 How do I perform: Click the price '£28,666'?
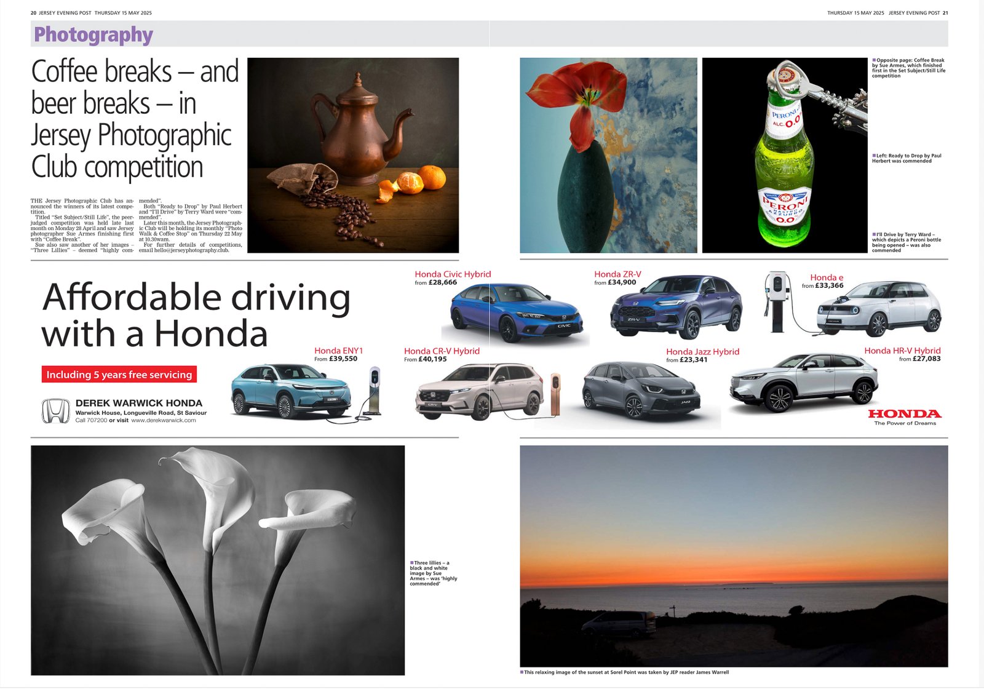(x=443, y=282)
